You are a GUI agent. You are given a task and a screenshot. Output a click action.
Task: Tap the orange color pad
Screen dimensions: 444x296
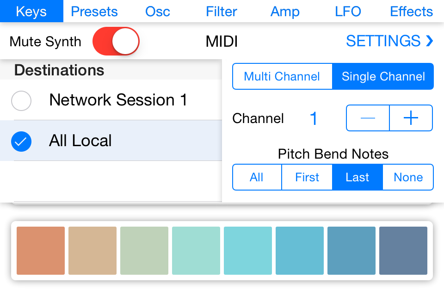tap(41, 250)
